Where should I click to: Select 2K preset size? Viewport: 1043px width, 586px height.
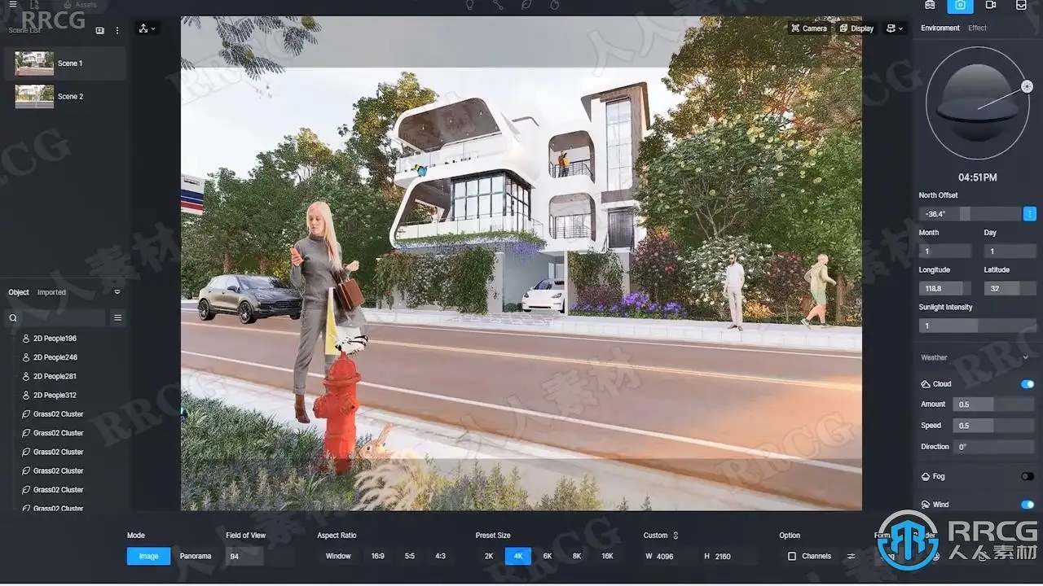click(x=489, y=557)
